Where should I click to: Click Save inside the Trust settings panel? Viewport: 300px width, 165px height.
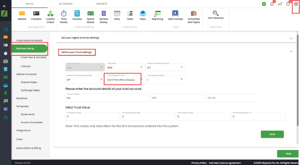click(x=272, y=135)
